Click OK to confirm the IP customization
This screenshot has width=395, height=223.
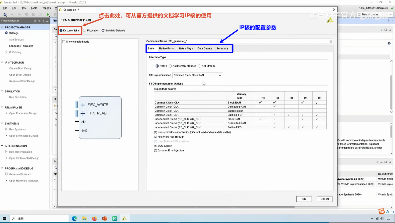click(x=304, y=199)
